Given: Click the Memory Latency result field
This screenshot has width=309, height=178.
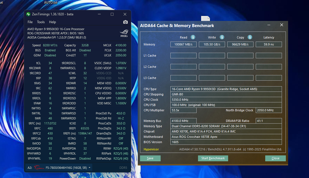Looking at the screenshot, I should coord(269,44).
